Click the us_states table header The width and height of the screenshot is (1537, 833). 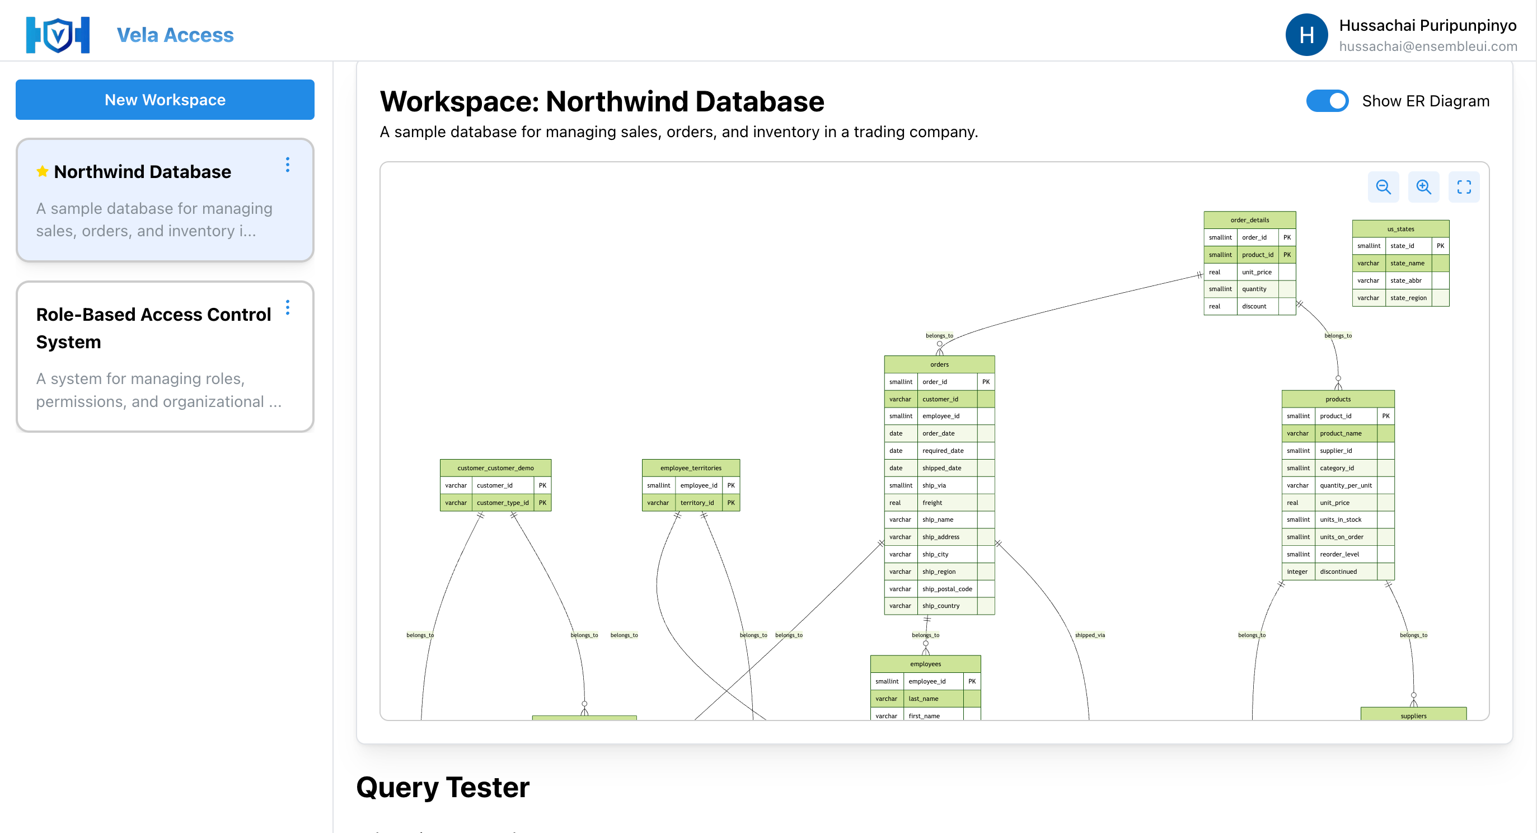pyautogui.click(x=1400, y=229)
